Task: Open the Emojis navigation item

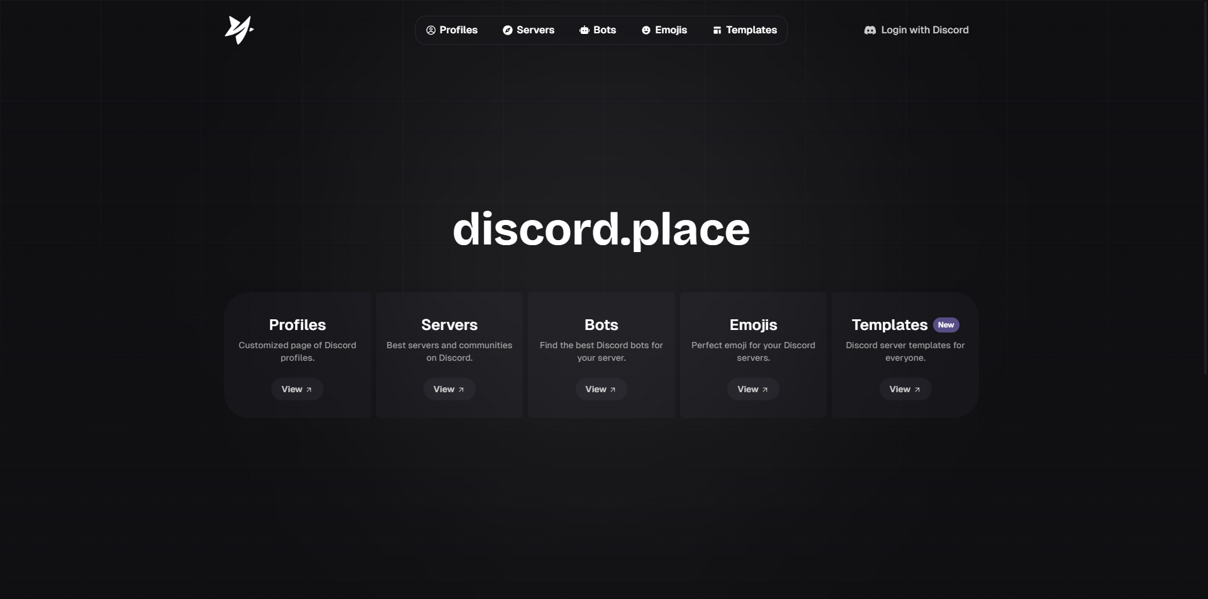Action: point(664,30)
